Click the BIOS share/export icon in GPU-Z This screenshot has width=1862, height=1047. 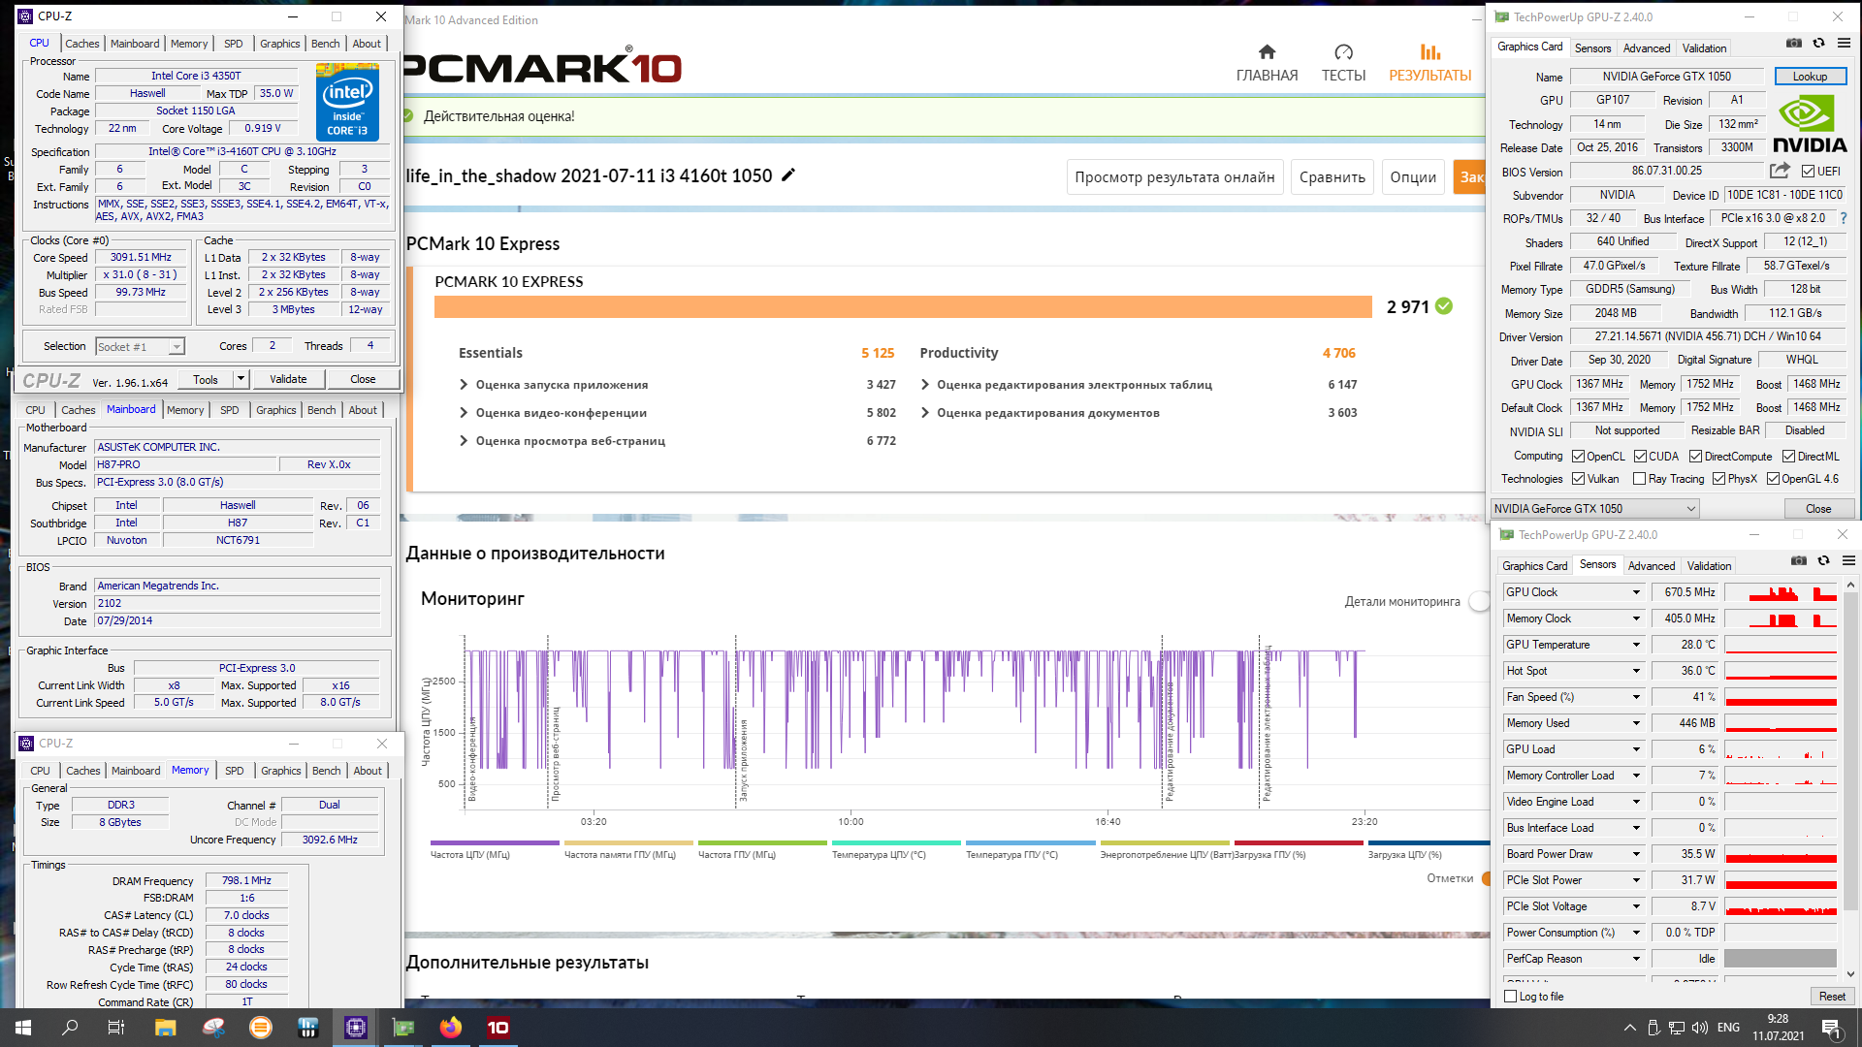(x=1780, y=171)
